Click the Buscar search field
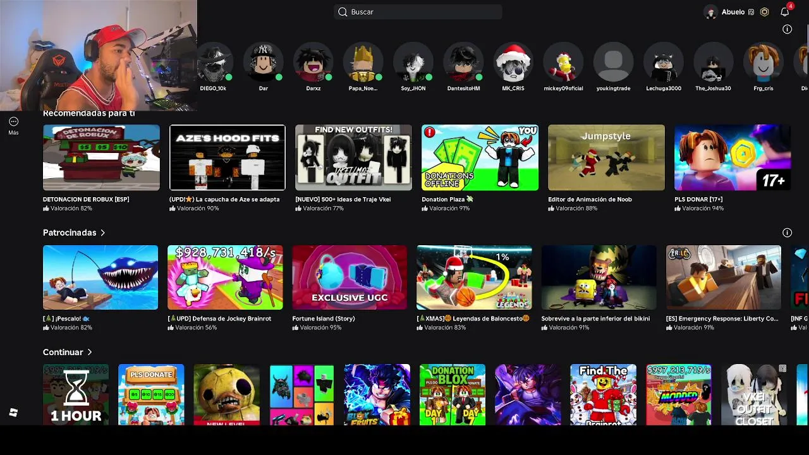This screenshot has width=809, height=455. [418, 12]
